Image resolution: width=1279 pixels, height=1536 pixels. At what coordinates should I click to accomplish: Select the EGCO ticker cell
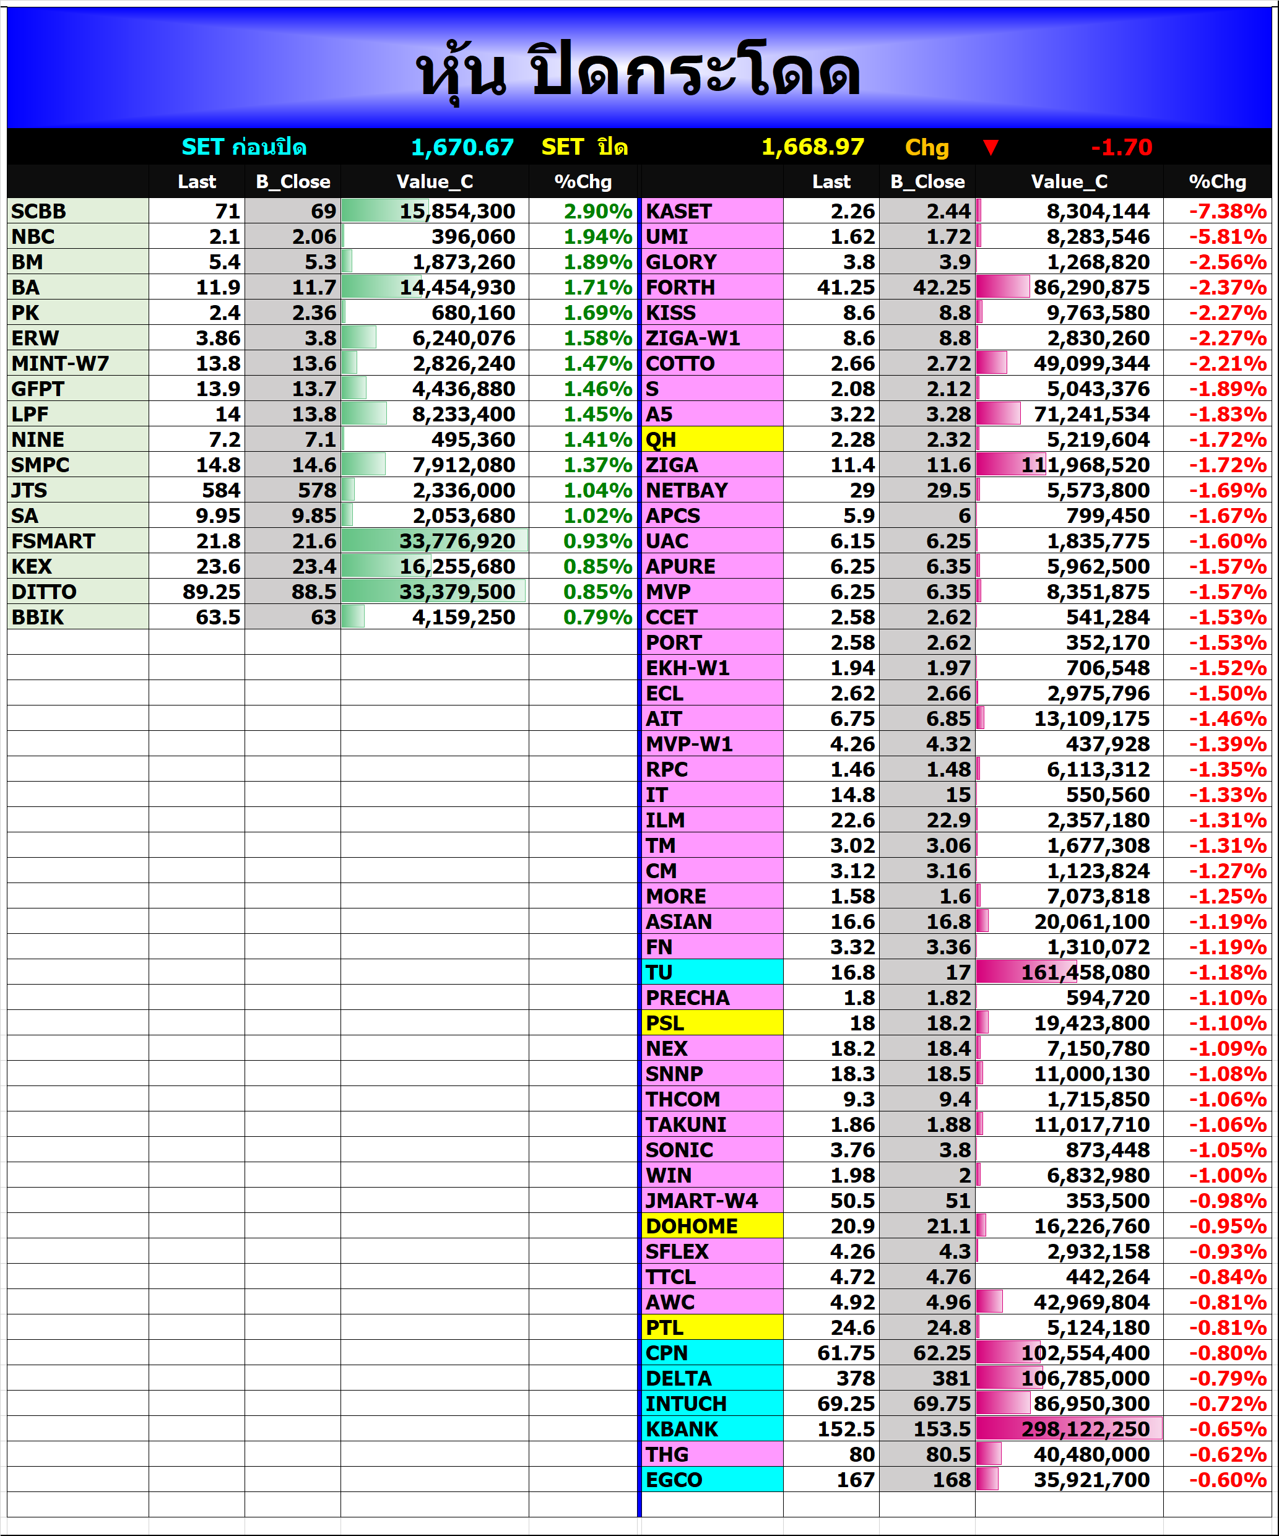(711, 1480)
